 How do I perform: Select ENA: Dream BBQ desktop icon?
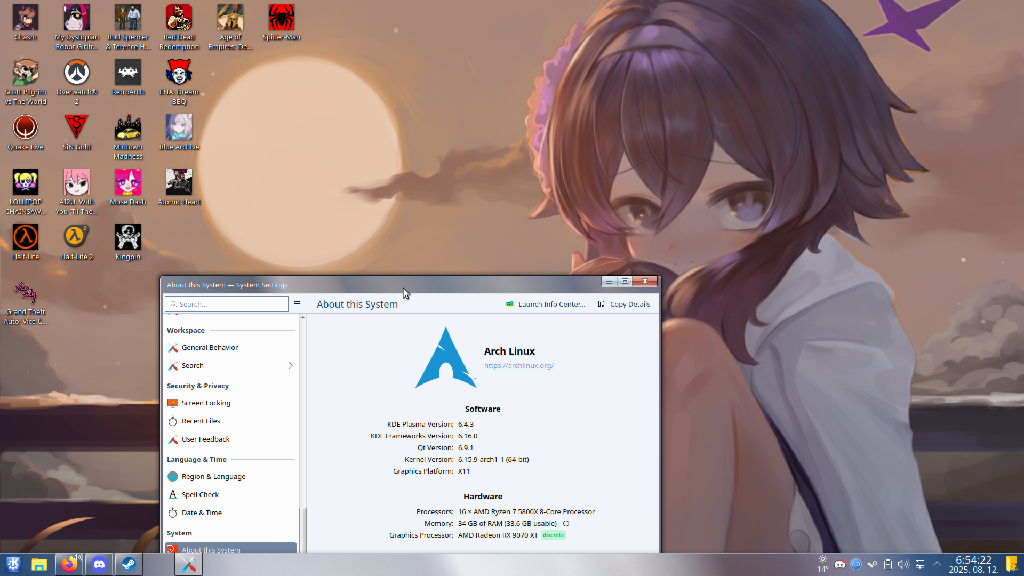pos(179,82)
